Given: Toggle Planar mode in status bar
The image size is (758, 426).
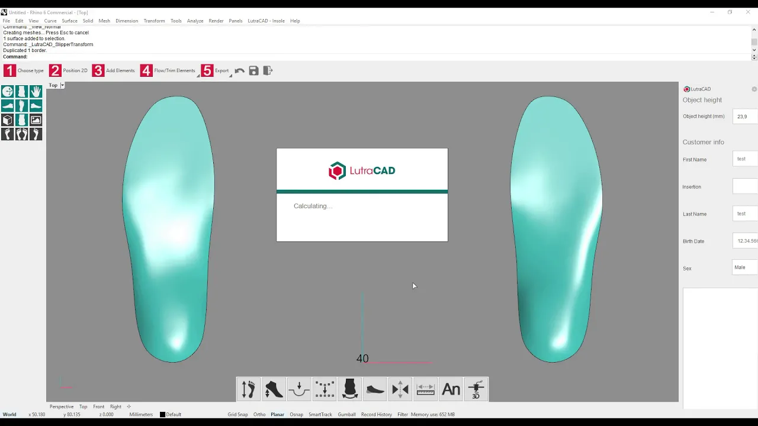Looking at the screenshot, I should tap(277, 414).
